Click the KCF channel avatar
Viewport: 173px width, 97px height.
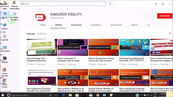(41, 17)
